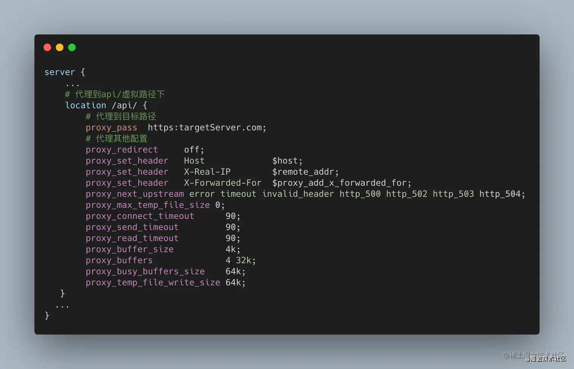Click the proxy_busy_buffers_size directive
The width and height of the screenshot is (574, 369).
point(145,271)
